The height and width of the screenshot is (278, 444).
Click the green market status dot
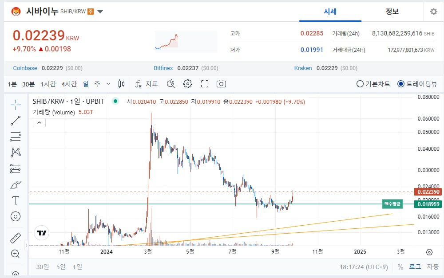(x=115, y=101)
